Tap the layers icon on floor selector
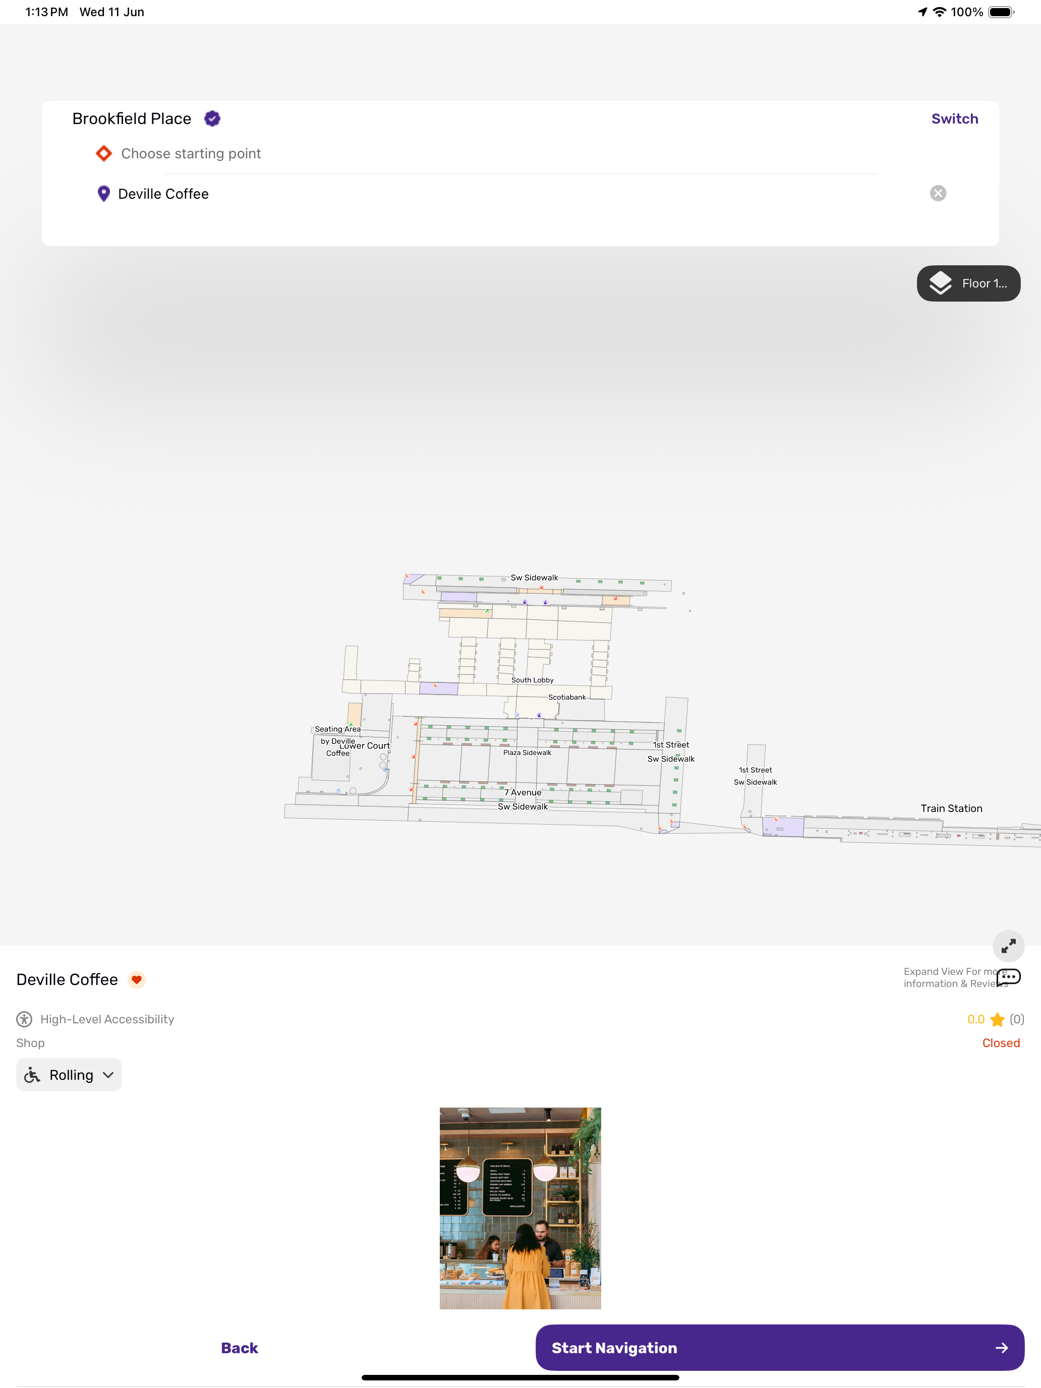1041x1388 pixels. click(941, 283)
